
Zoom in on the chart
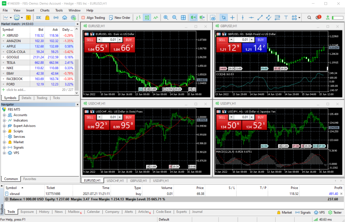pos(166,18)
